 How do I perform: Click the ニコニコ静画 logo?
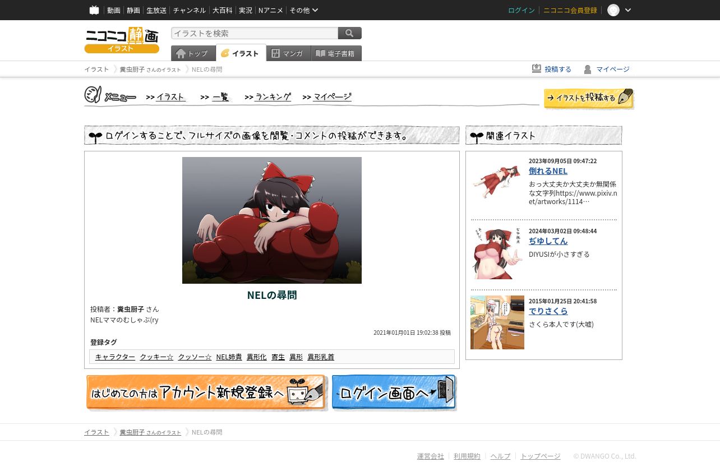pyautogui.click(x=122, y=40)
